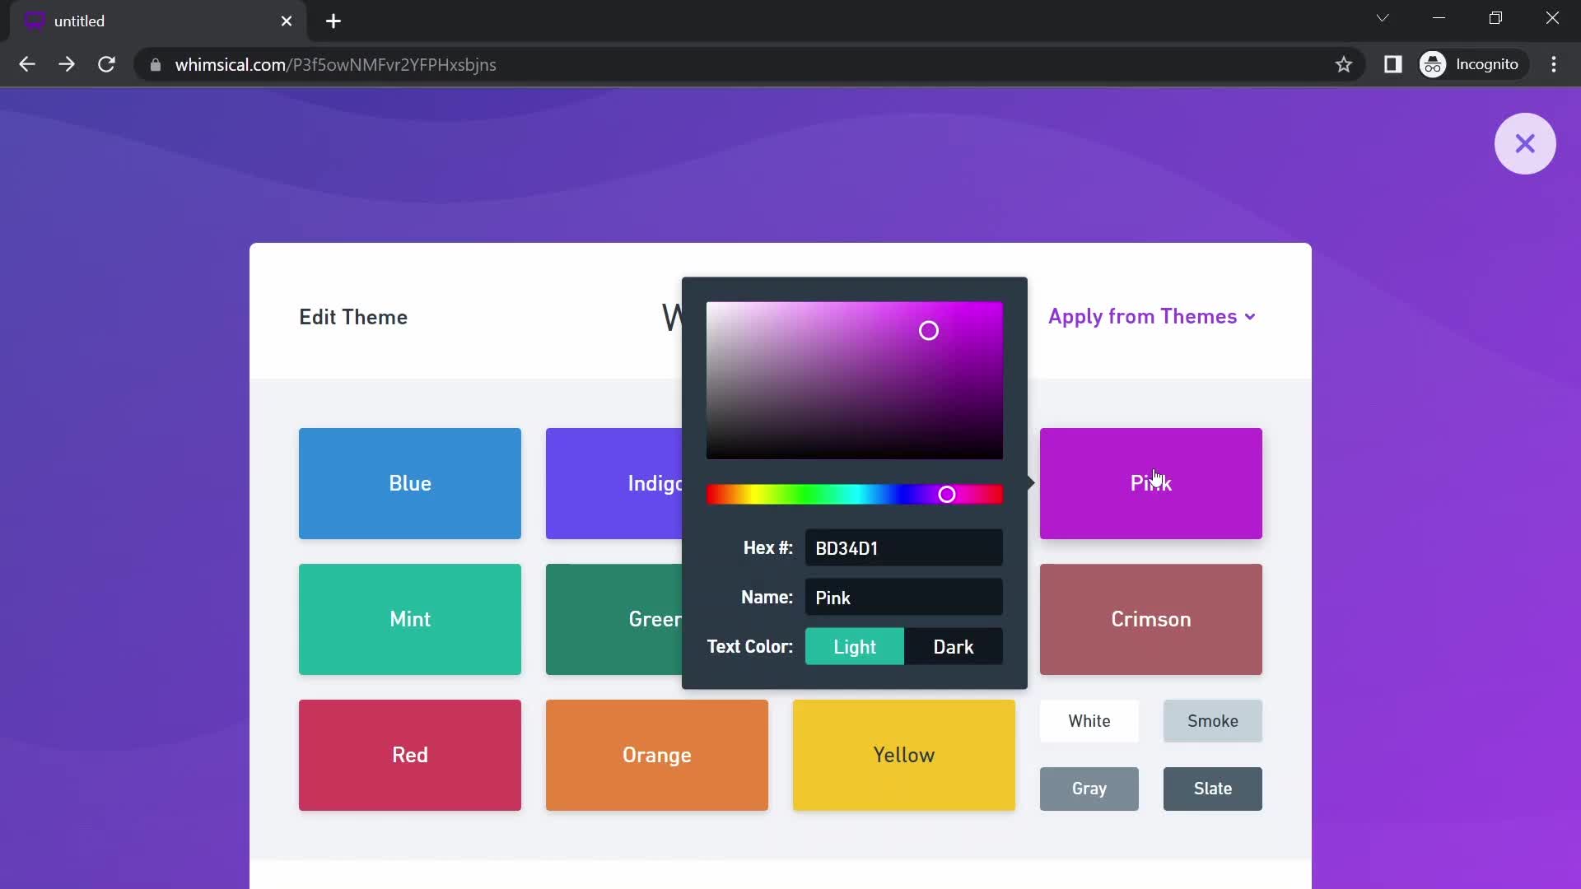Click the Crimson color theme card

(x=1150, y=619)
